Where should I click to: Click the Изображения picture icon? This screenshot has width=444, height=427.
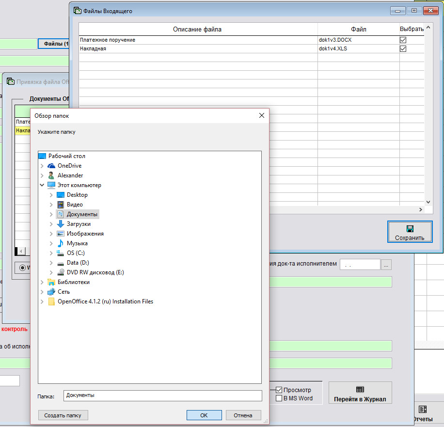point(60,234)
